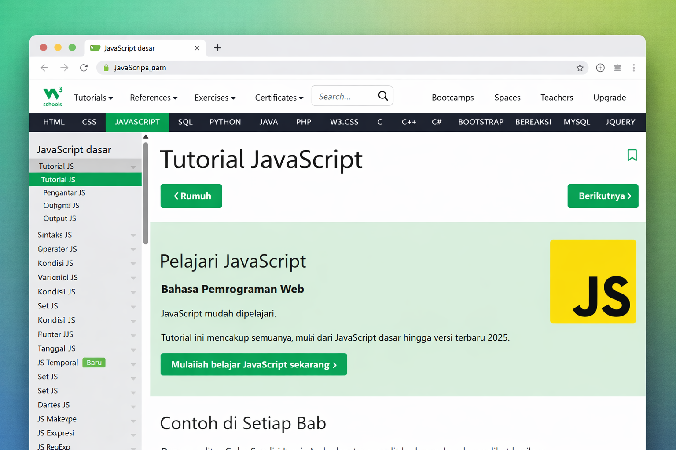The height and width of the screenshot is (450, 676).
Task: Select the PYTHON topic tab
Action: click(225, 122)
